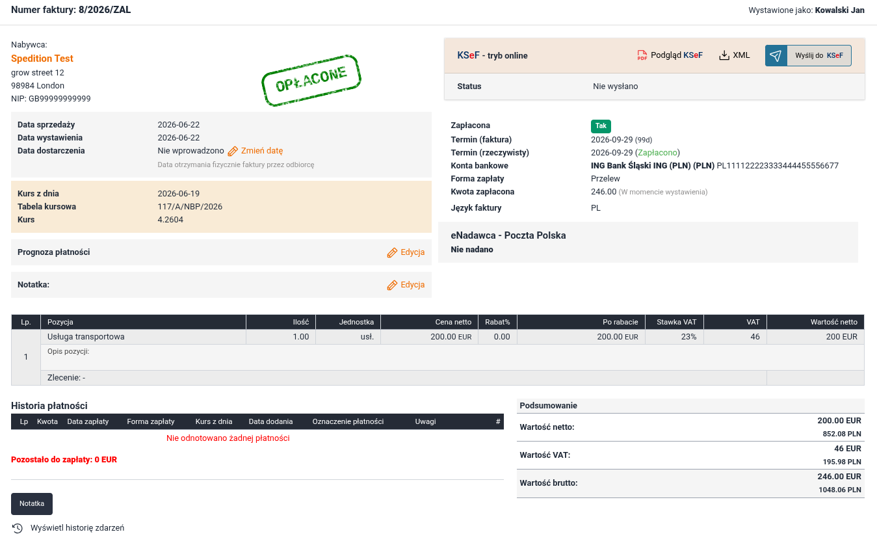Click item name Usługa transportowa
The height and width of the screenshot is (543, 877).
(x=86, y=337)
